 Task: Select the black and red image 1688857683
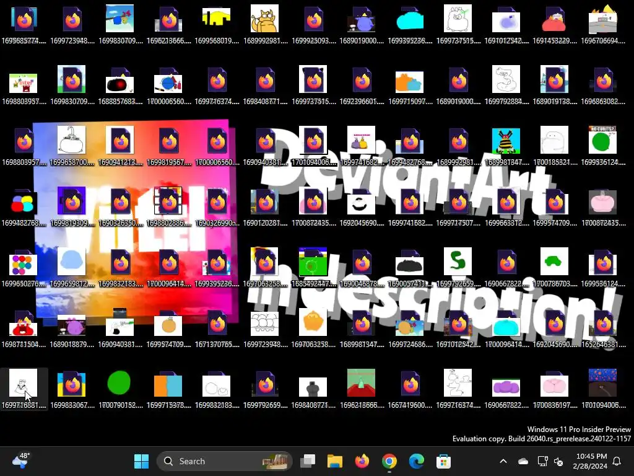(x=120, y=85)
